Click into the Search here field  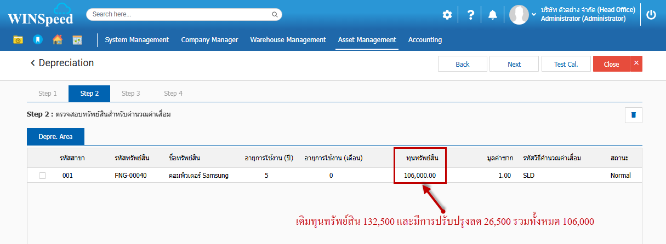click(x=184, y=14)
